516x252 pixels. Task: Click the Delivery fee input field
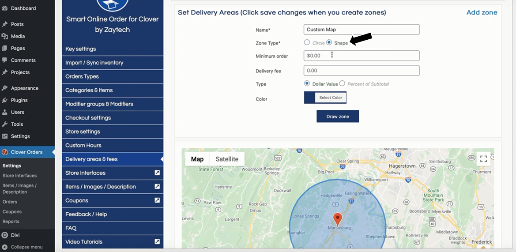(x=362, y=71)
